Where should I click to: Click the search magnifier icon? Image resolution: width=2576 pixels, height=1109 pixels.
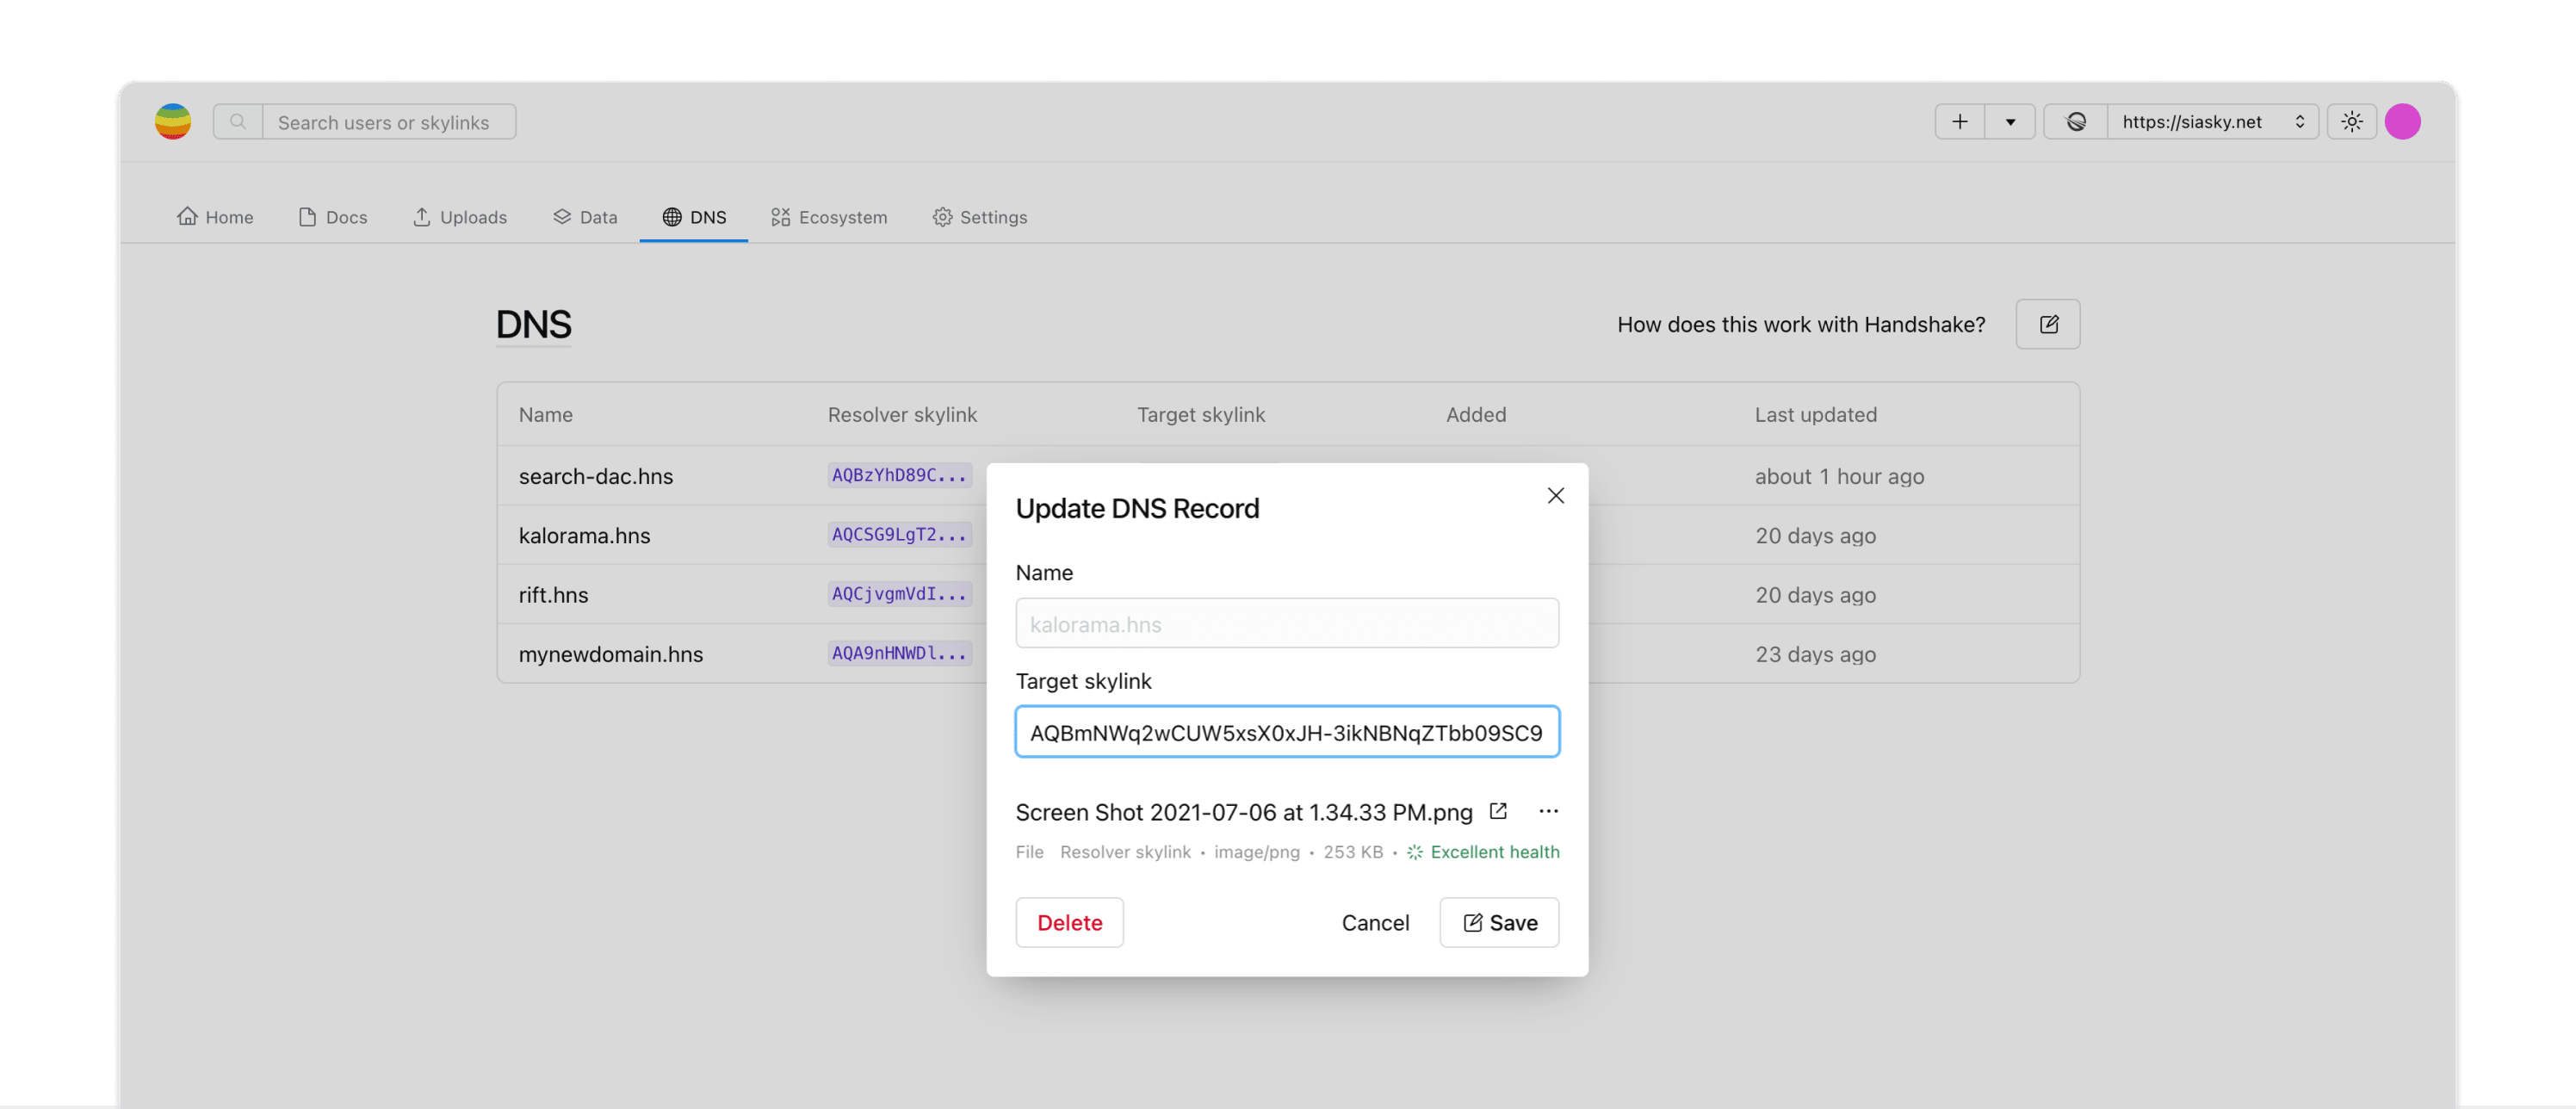(238, 122)
